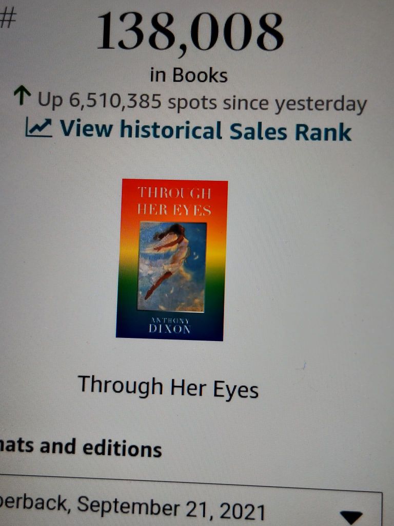394x526 pixels.
Task: Click the formats and editions heading
Action: pos(81,448)
